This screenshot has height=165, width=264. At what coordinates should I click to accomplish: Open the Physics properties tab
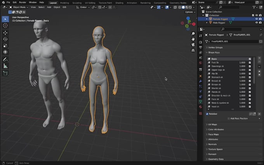pyautogui.click(x=200, y=91)
